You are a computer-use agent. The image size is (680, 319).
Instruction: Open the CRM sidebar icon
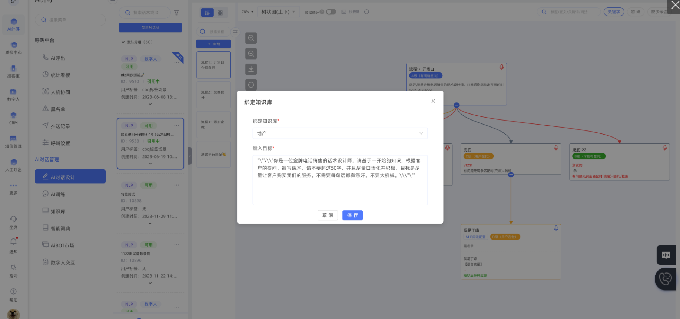pyautogui.click(x=13, y=118)
